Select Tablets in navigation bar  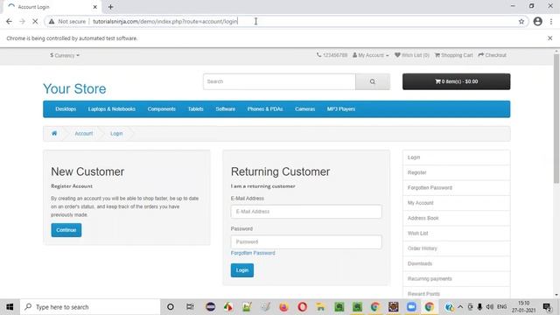[x=195, y=108]
